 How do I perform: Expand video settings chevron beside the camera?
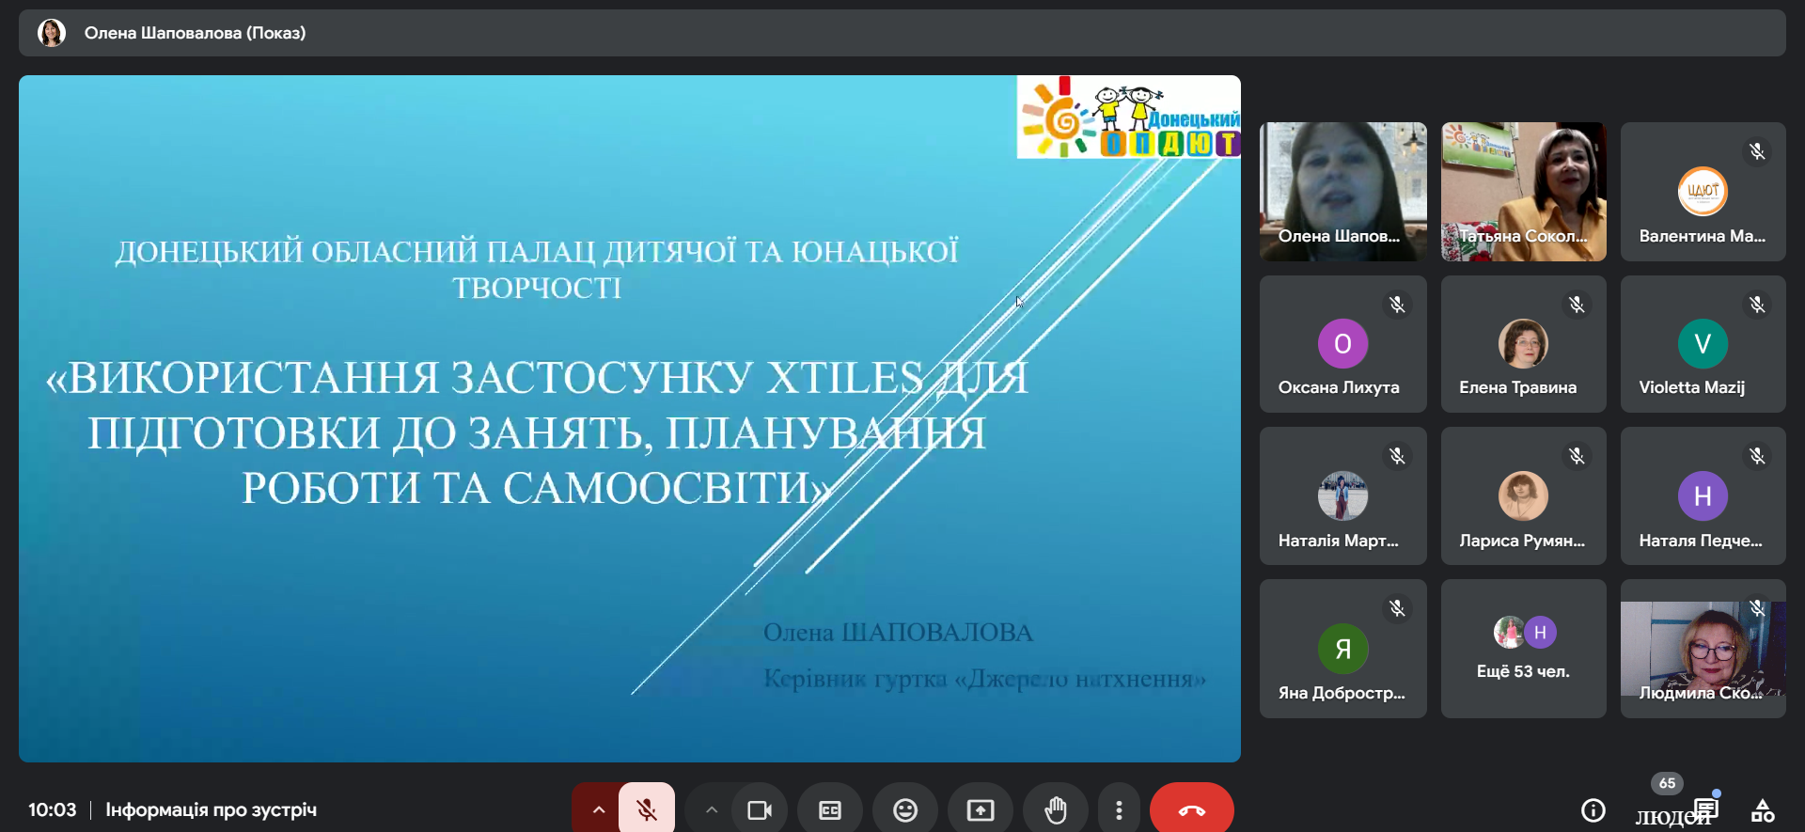coord(712,809)
